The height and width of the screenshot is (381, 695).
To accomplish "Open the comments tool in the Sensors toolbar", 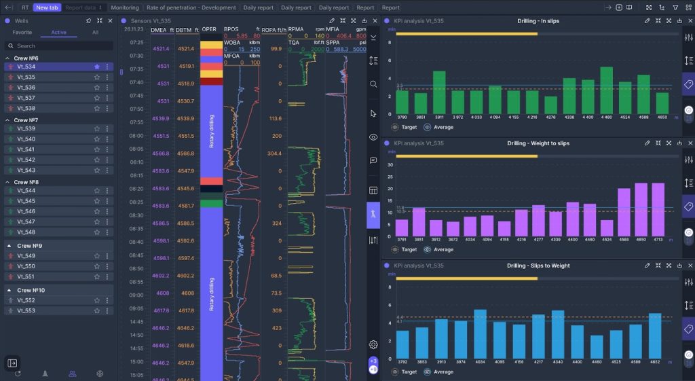I will 373,160.
